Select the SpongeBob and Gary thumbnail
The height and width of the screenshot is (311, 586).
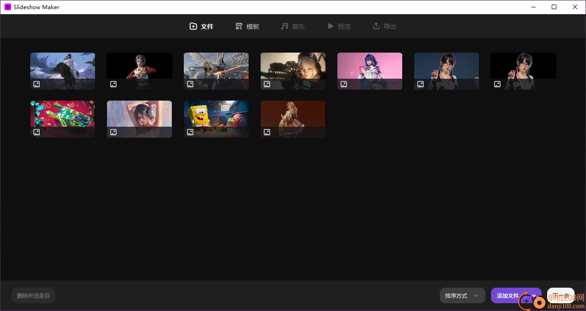[x=216, y=119]
